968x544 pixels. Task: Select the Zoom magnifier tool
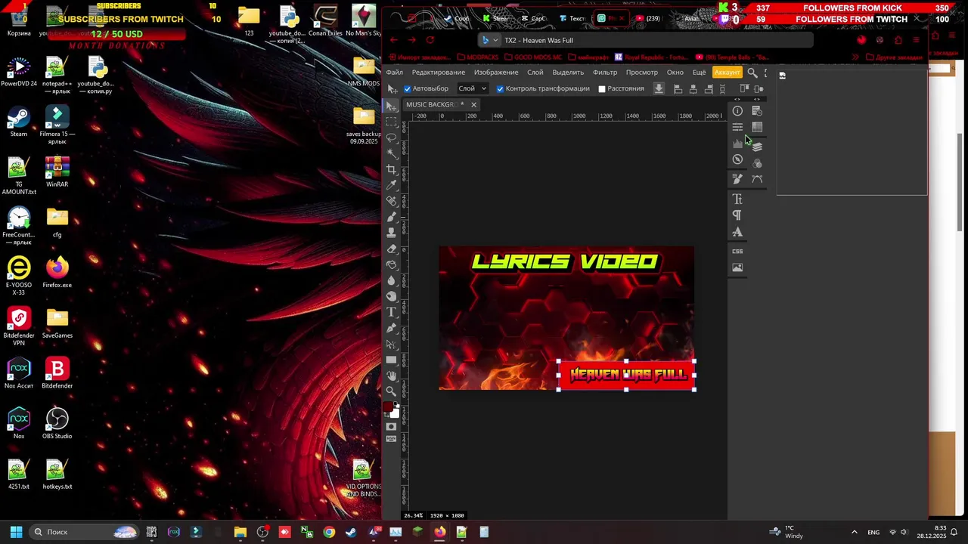point(391,391)
